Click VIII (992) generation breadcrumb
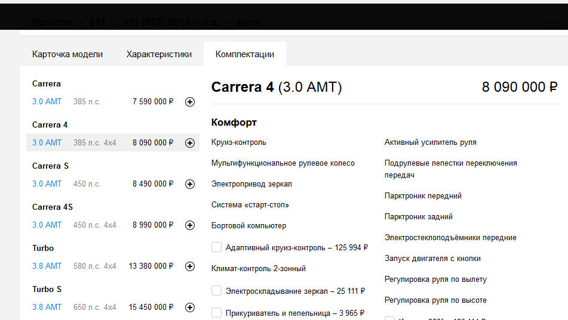 point(171,23)
